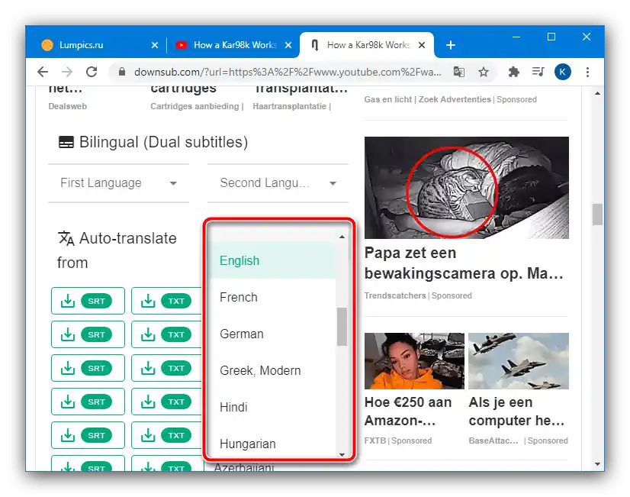The width and height of the screenshot is (630, 497).
Task: Select the downsub How a Kar98k Works tab
Action: 366,45
